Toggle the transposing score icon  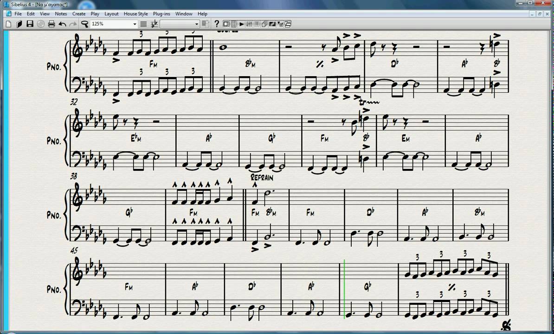coord(155,24)
